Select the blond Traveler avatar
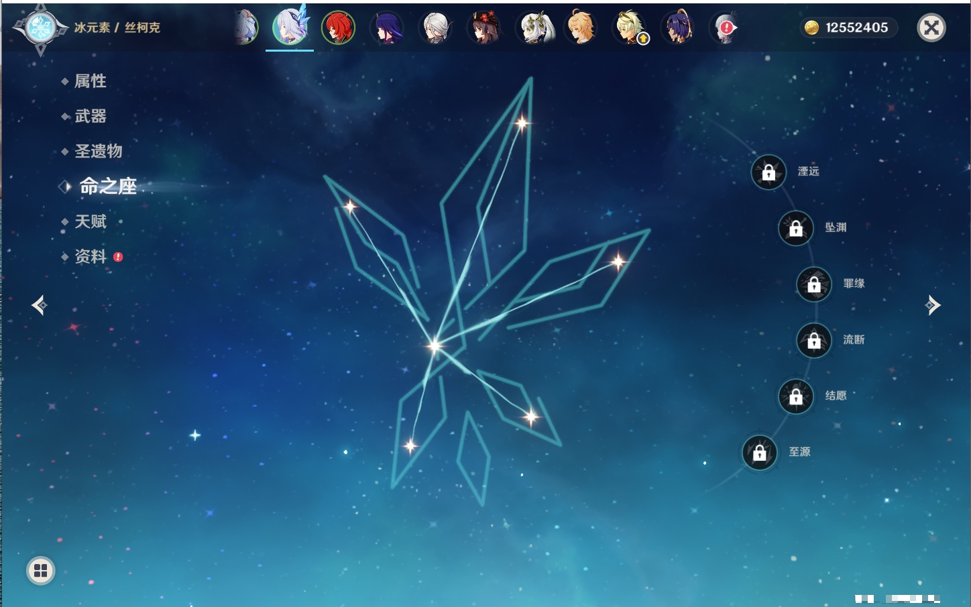Viewport: 971px width, 607px height. (581, 27)
